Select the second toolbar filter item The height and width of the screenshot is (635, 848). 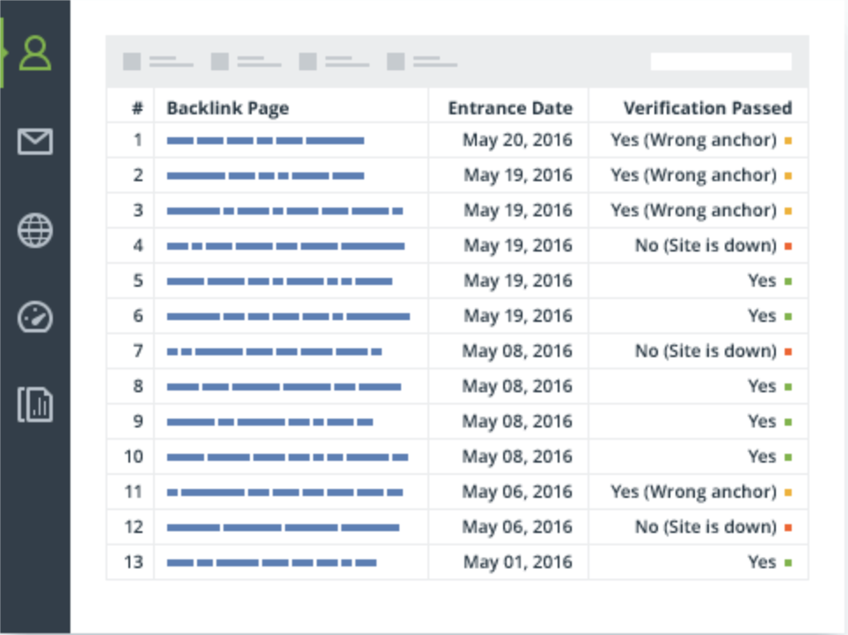coord(246,62)
